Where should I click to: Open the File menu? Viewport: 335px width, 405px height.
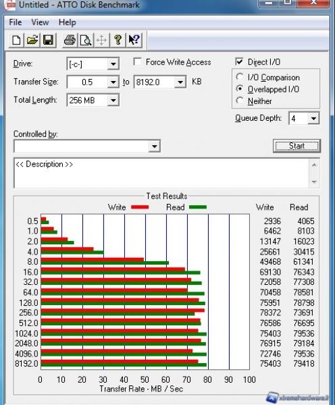(16, 22)
